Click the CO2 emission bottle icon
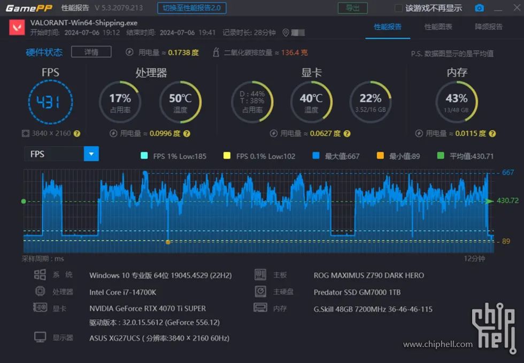 (x=216, y=52)
